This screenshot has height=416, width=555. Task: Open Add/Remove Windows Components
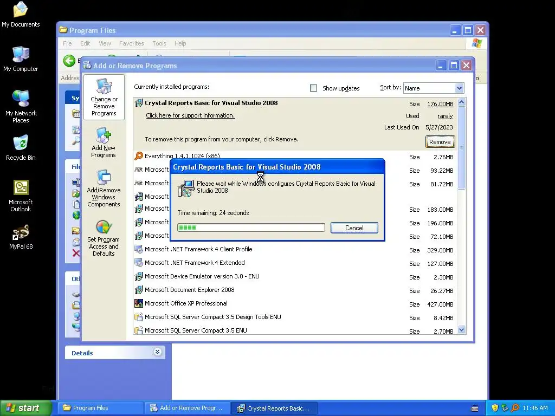coord(104,188)
